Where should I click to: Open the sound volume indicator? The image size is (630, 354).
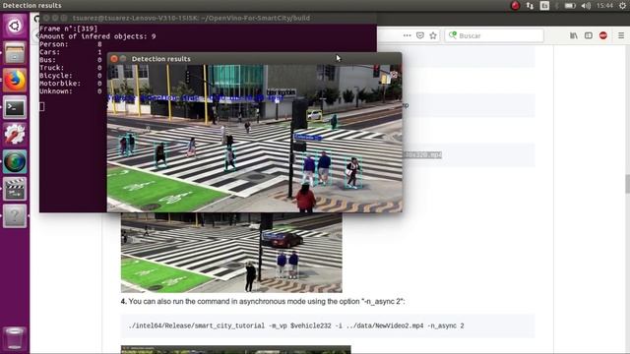(586, 6)
